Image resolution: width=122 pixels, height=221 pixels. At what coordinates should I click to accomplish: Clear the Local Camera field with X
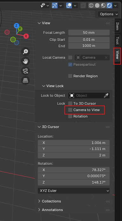106,57
